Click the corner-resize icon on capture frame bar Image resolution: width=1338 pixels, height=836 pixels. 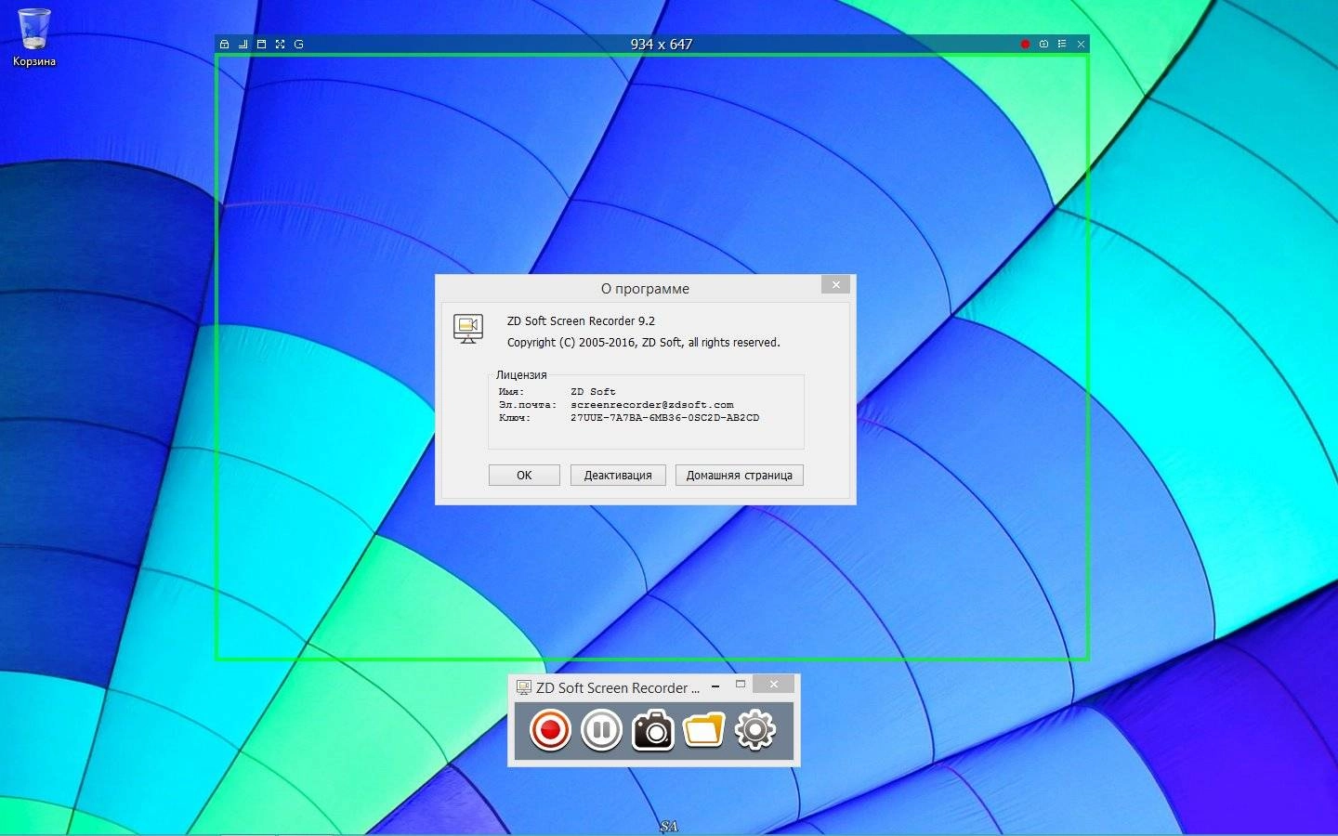click(x=243, y=44)
